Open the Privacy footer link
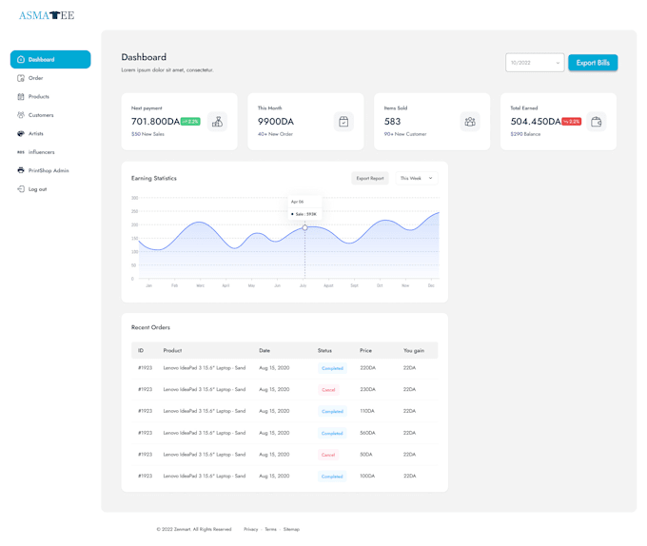Viewport: 647px width, 546px height. (x=250, y=529)
